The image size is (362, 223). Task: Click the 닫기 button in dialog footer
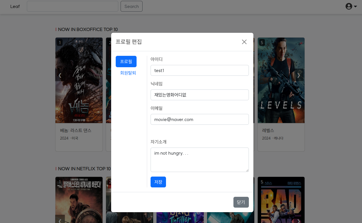click(x=241, y=202)
